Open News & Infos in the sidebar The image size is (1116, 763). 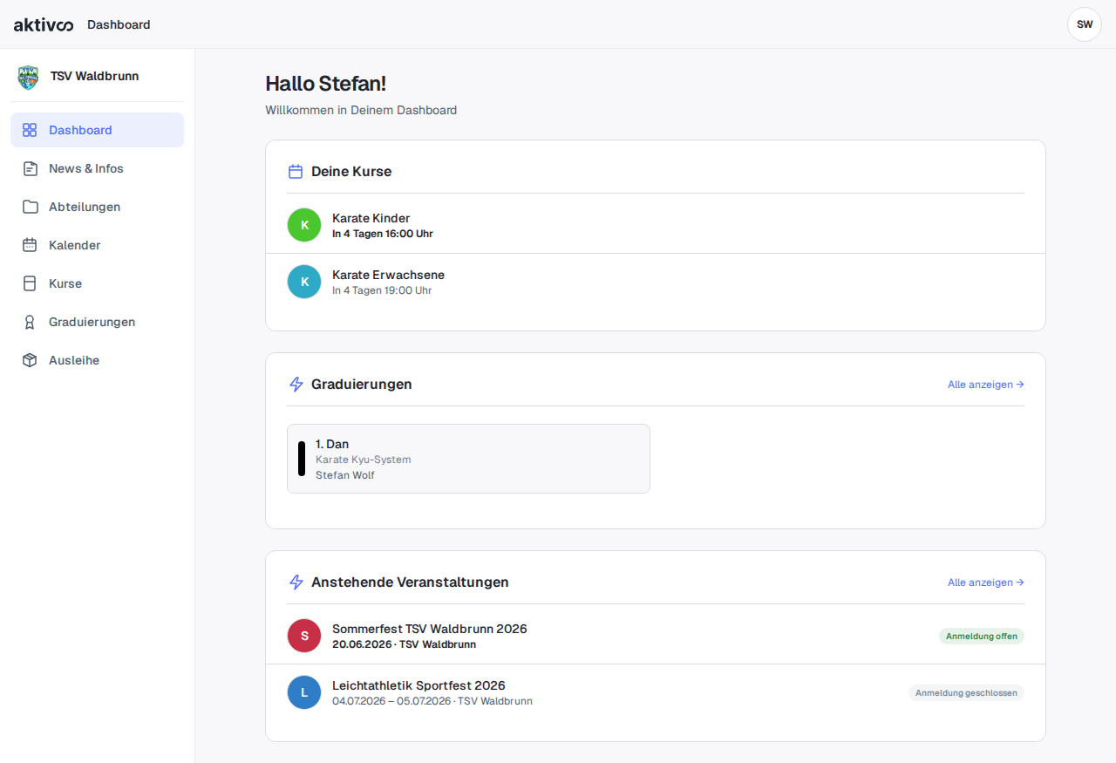tap(97, 168)
